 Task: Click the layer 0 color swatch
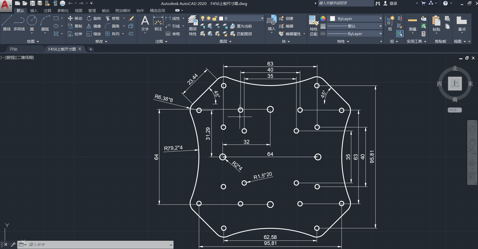point(221,18)
